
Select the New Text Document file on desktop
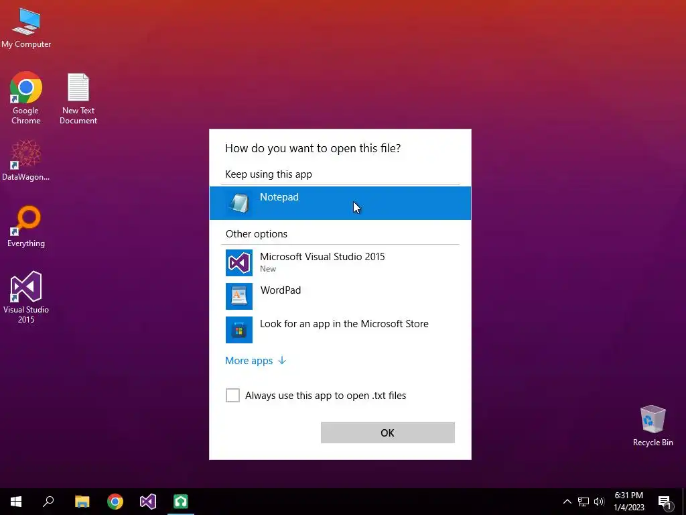point(78,98)
